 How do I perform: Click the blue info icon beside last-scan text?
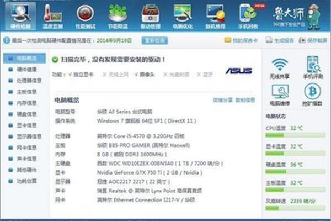click(7, 40)
